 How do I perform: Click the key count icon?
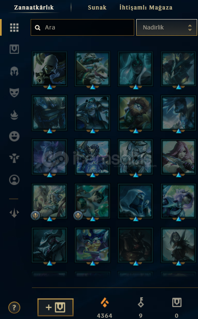tap(141, 302)
